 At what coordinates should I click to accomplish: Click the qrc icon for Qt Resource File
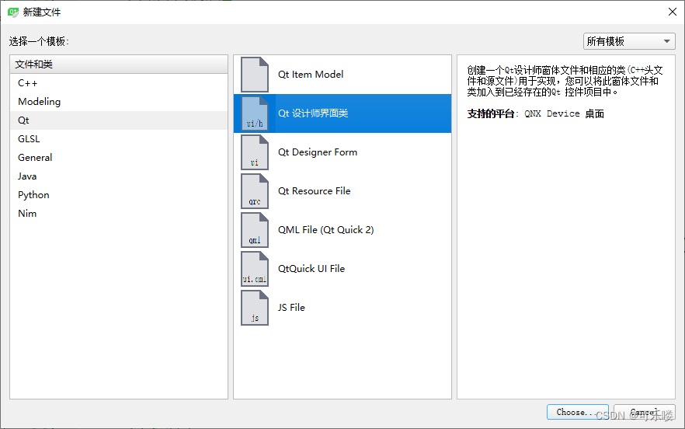click(255, 191)
